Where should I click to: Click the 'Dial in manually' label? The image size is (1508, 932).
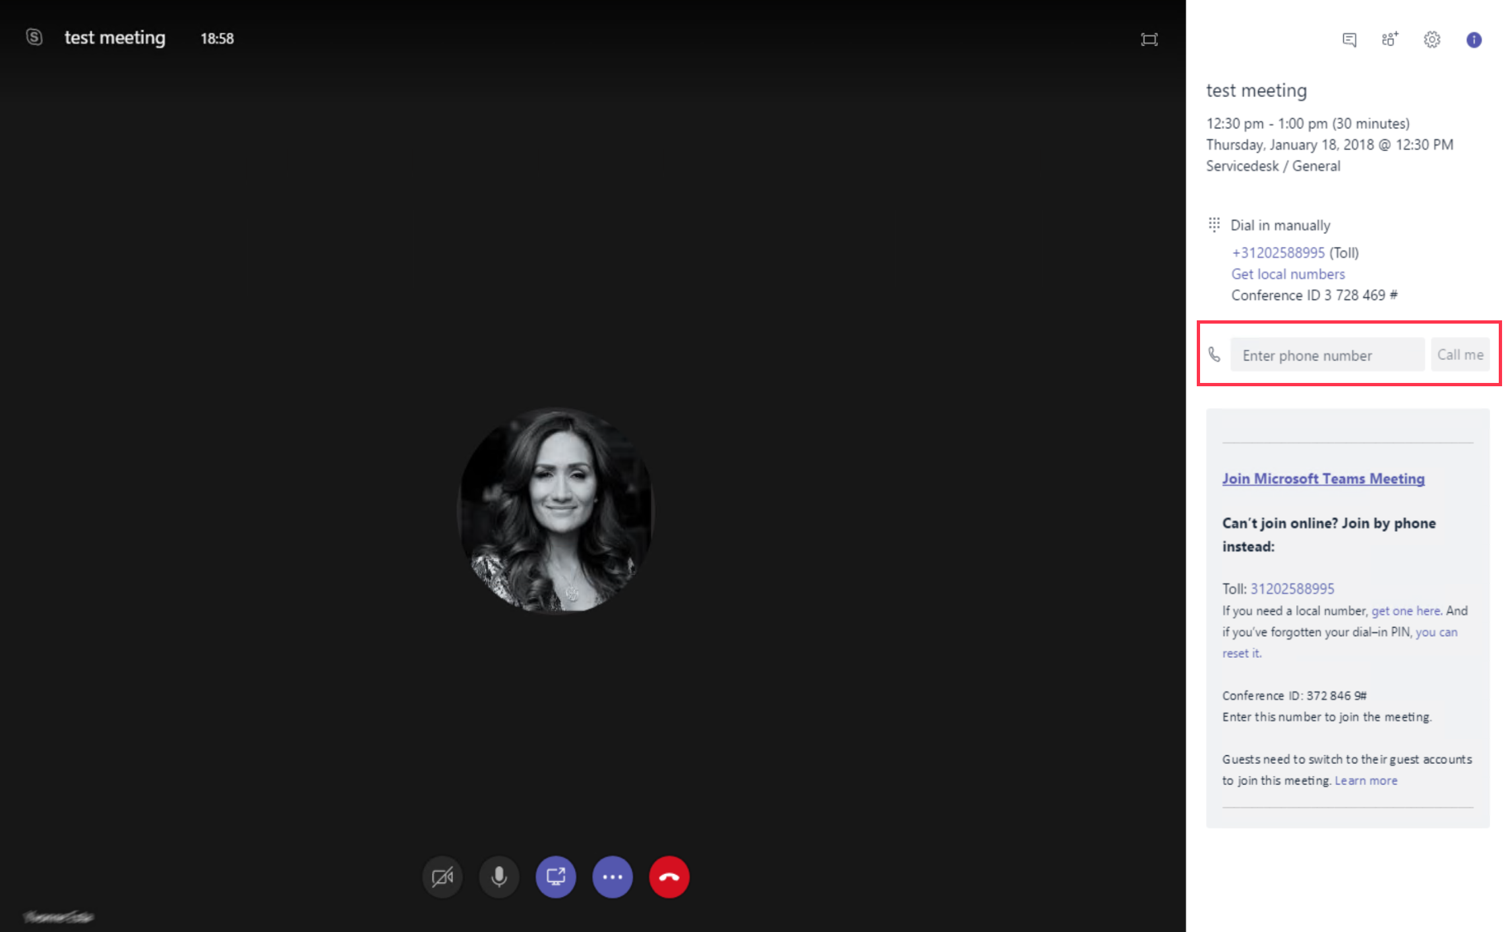(1280, 225)
